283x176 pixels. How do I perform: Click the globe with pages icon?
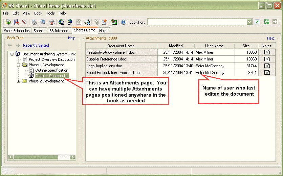69,22
